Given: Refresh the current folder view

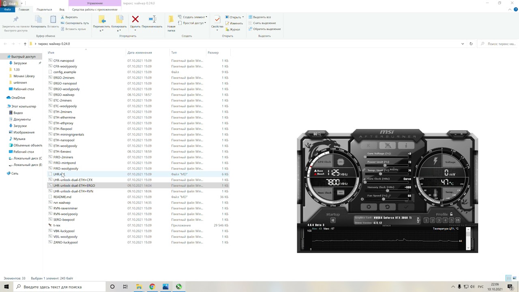Looking at the screenshot, I should point(471,44).
